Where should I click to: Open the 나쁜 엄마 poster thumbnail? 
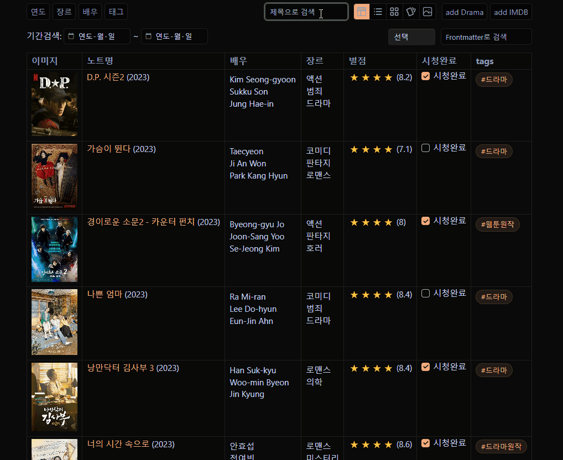point(54,322)
